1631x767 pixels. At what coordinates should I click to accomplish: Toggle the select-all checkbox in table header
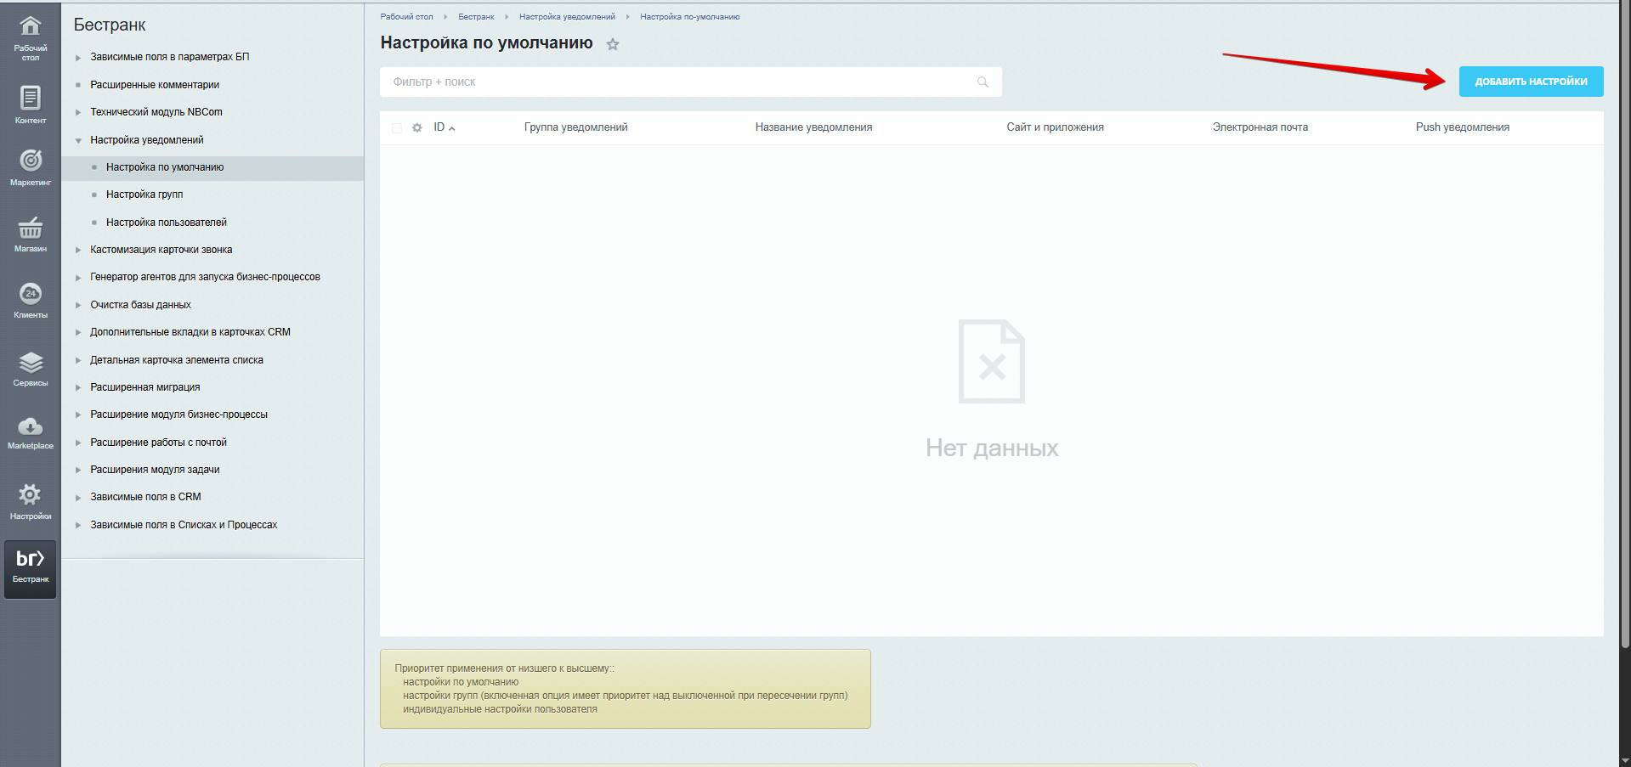pyautogui.click(x=397, y=128)
